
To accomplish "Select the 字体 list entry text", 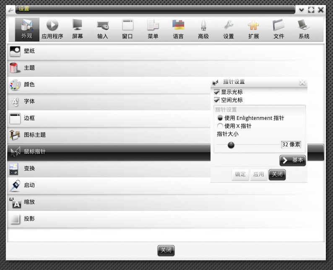I will click(x=29, y=101).
